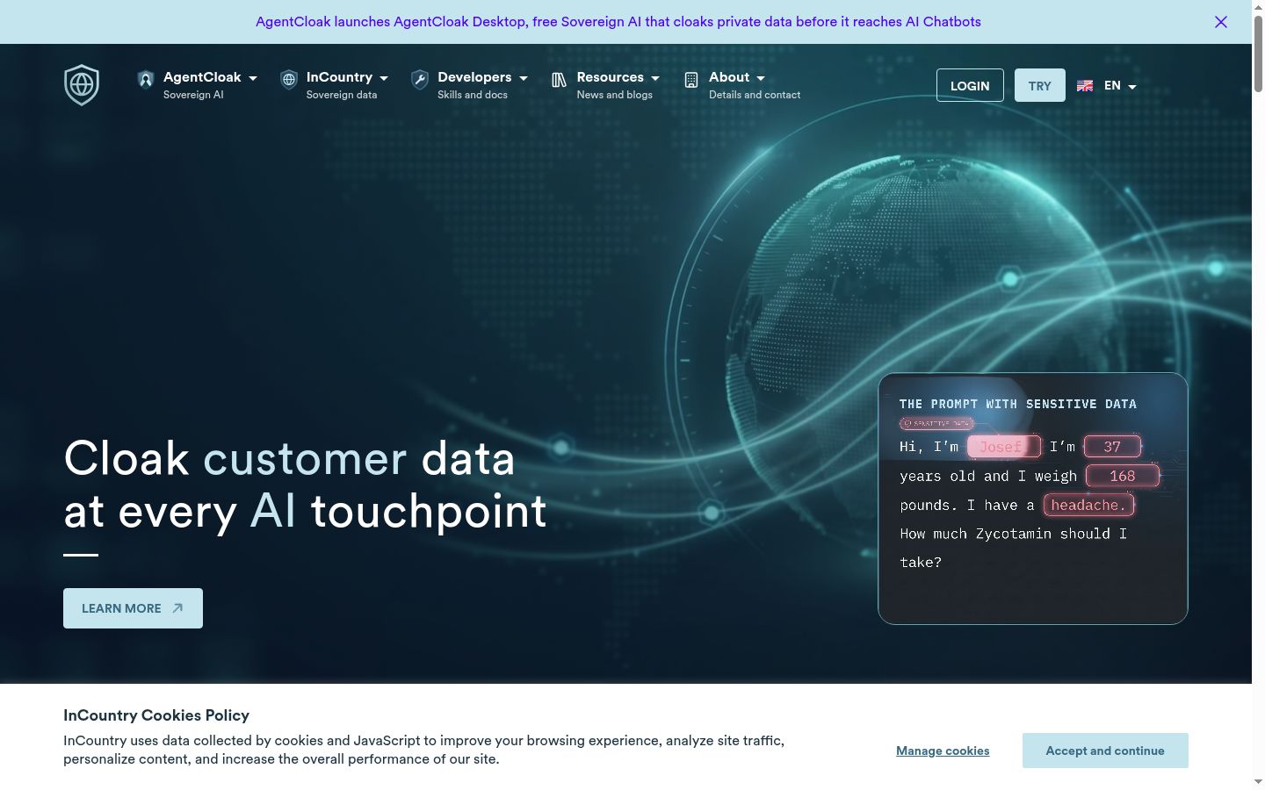
Task: Click the 'Sovereign AI' subtitle text
Action: pos(193,95)
